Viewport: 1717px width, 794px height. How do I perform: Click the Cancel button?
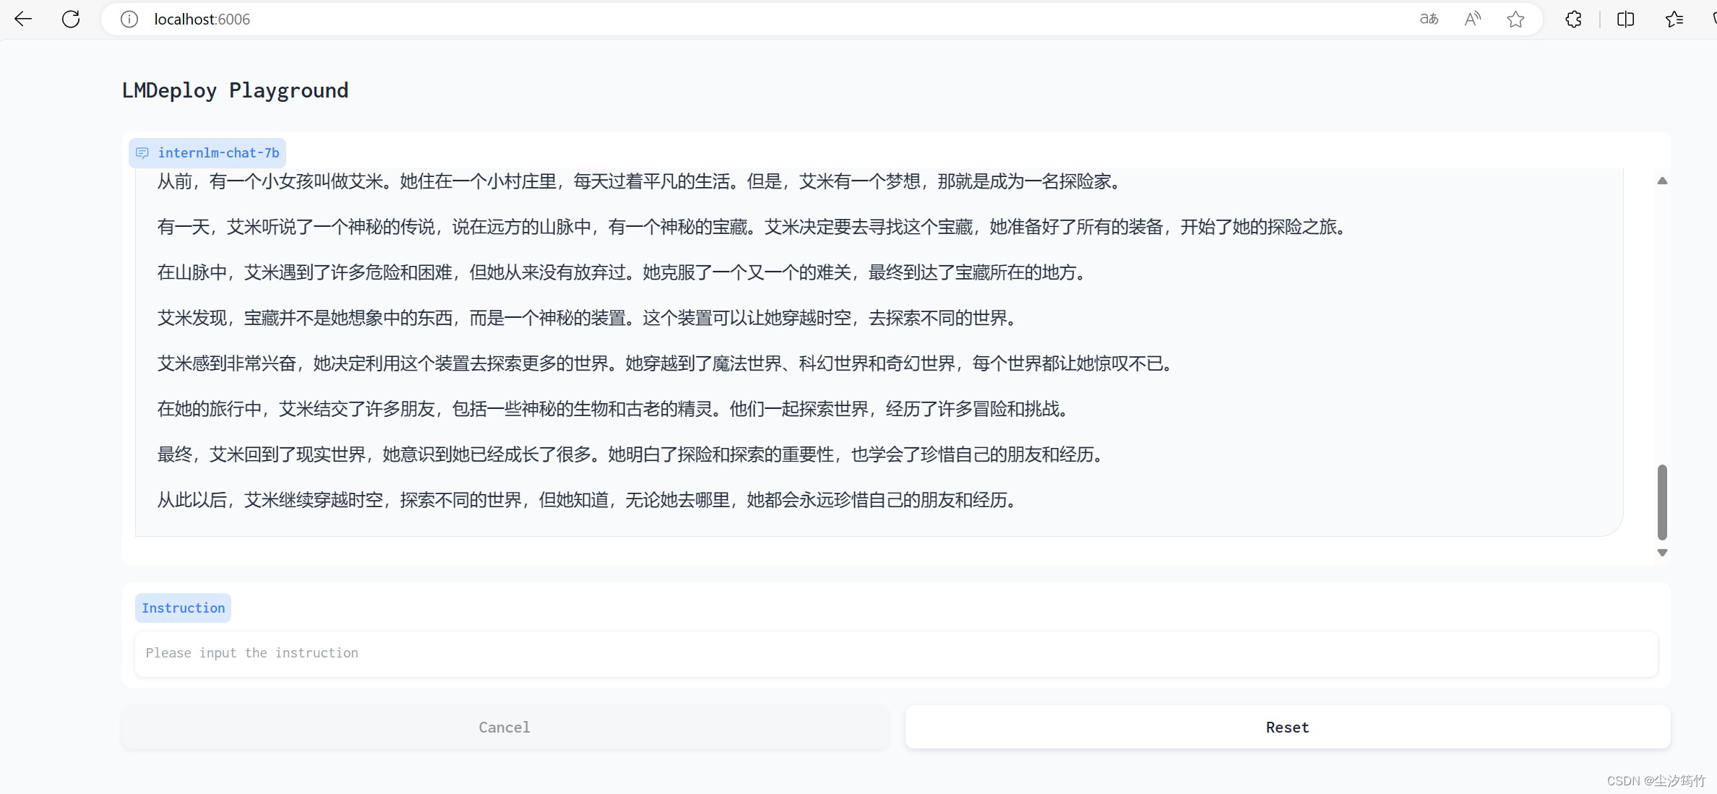click(504, 727)
